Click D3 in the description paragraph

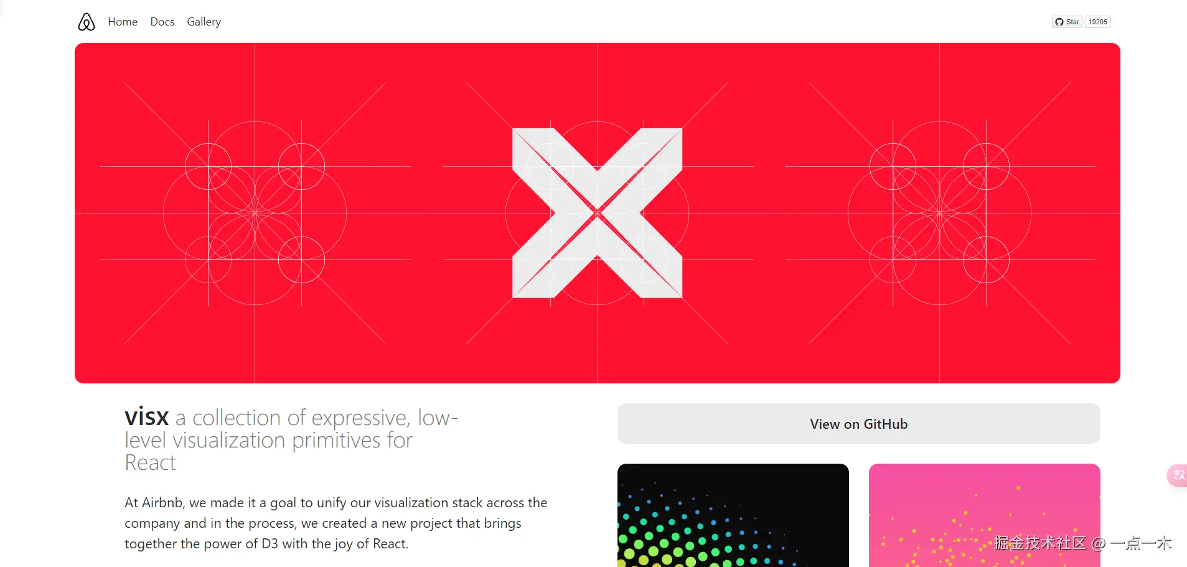tap(270, 543)
